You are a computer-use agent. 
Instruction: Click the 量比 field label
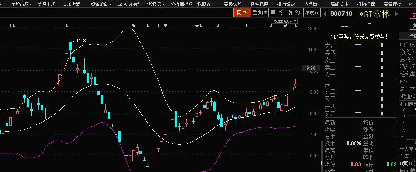point(369,144)
